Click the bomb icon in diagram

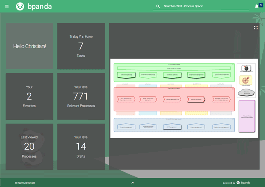[246, 68]
